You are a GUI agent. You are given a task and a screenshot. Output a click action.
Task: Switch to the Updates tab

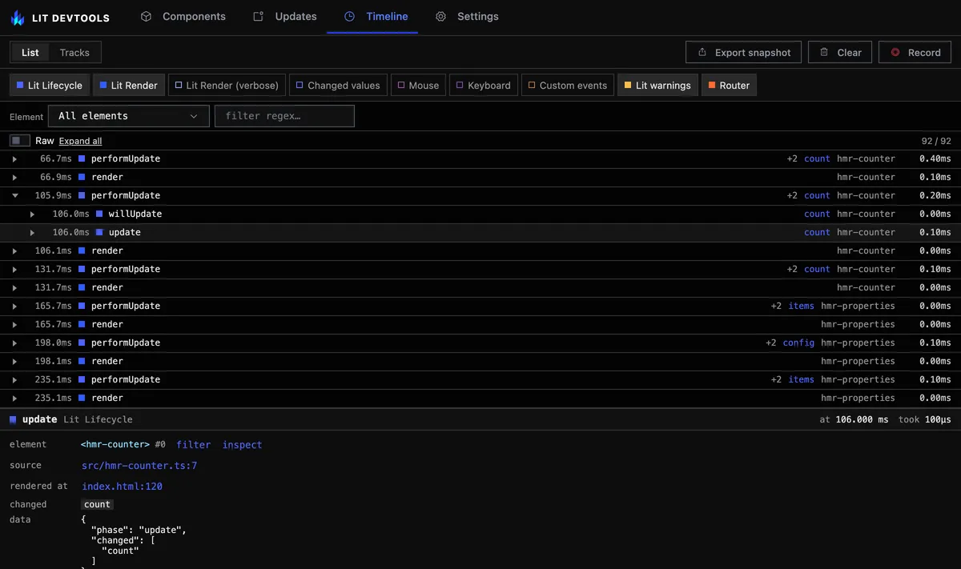(x=284, y=16)
